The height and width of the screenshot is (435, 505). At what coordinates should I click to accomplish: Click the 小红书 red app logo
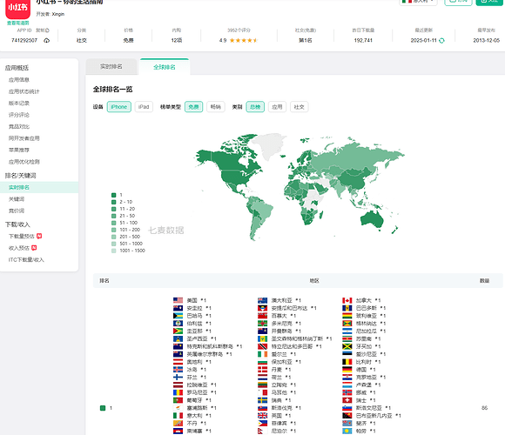(x=18, y=9)
